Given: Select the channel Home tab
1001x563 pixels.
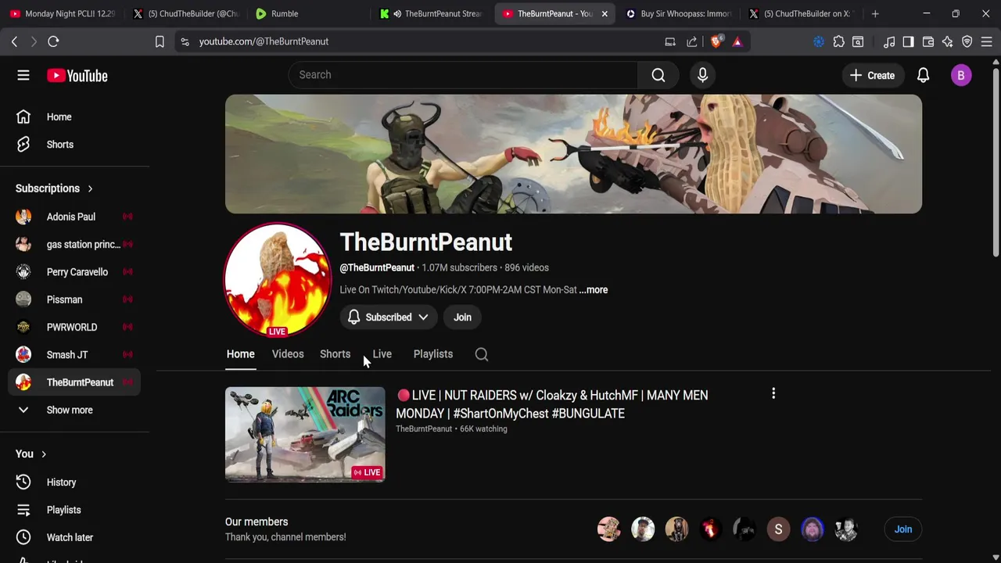Looking at the screenshot, I should click(x=241, y=354).
